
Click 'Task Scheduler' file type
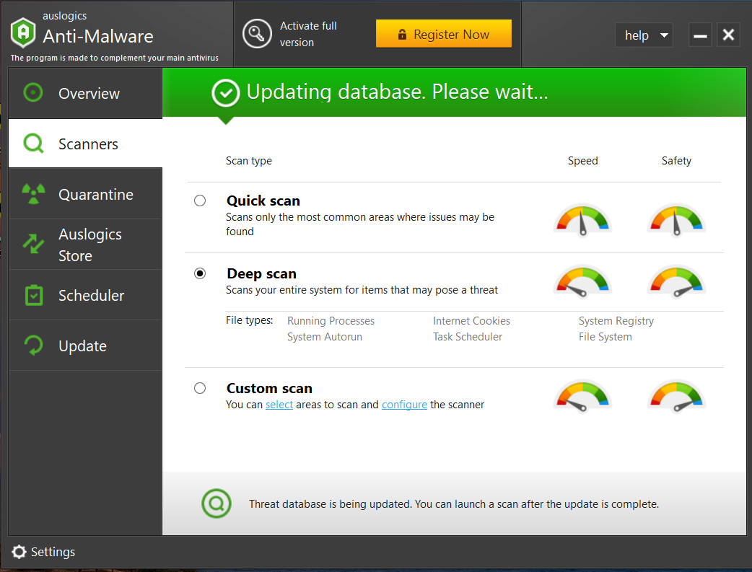tap(468, 337)
